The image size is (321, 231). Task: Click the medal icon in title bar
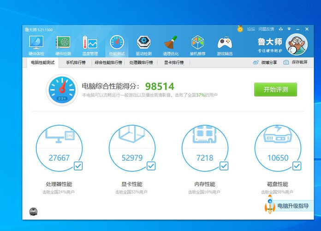click(x=240, y=29)
